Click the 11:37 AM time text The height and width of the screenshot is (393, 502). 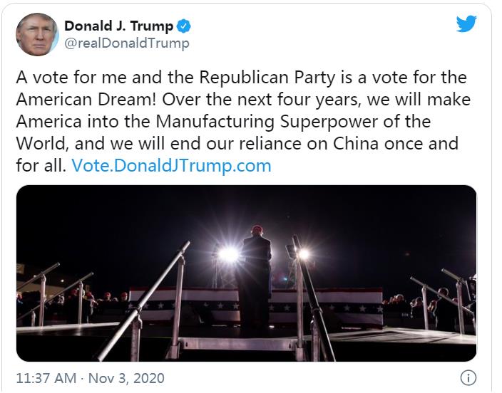pyautogui.click(x=45, y=378)
